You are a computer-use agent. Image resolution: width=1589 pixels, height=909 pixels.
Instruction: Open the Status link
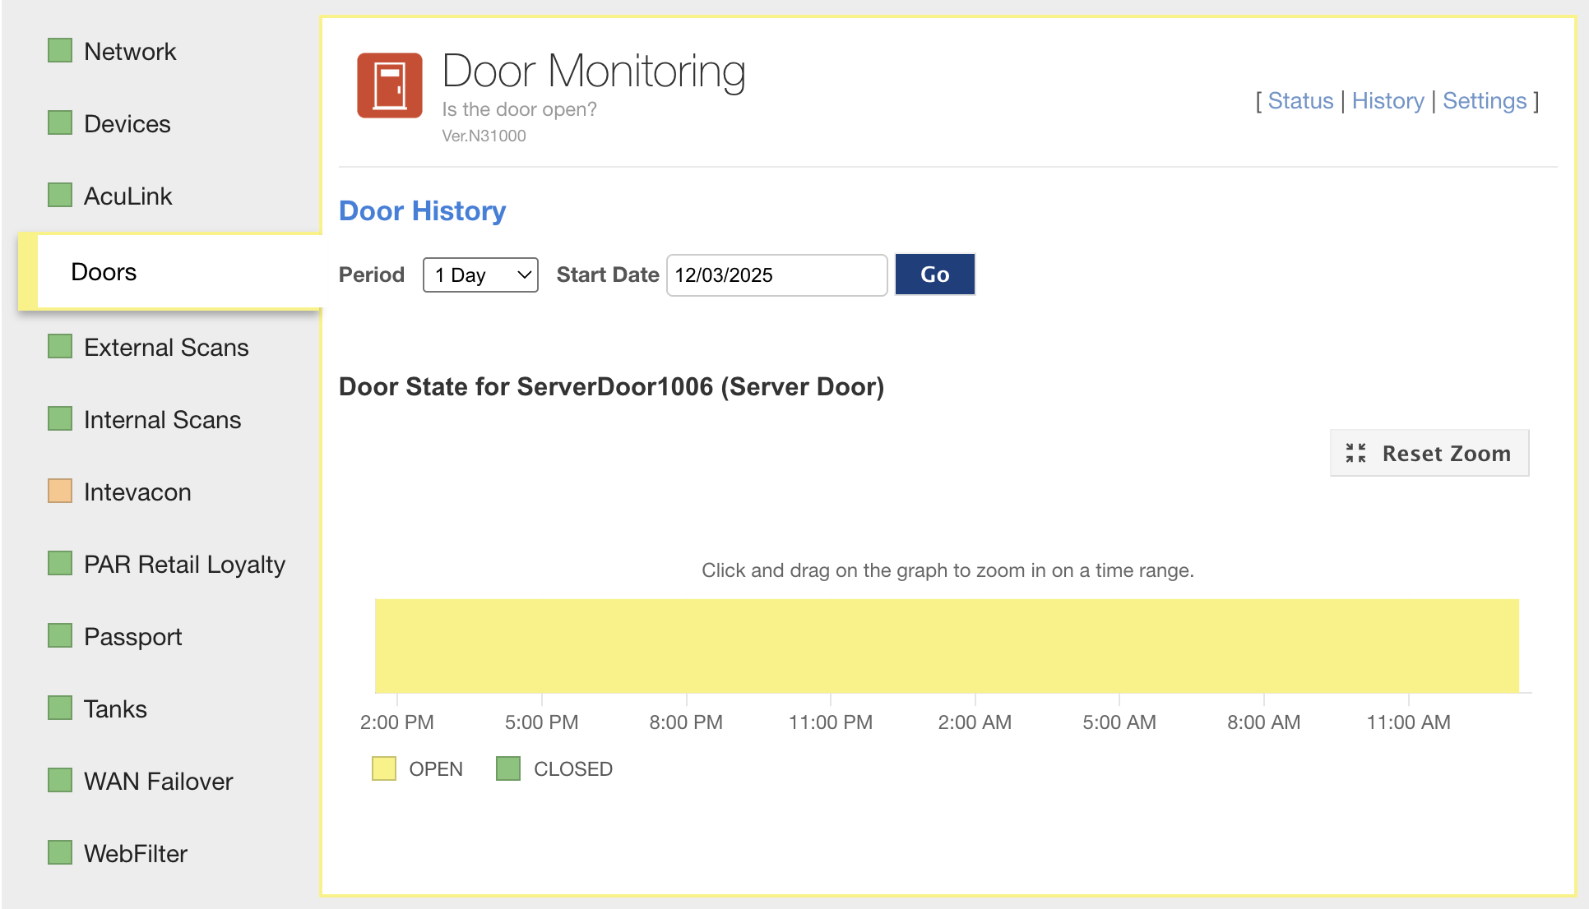[x=1300, y=100]
